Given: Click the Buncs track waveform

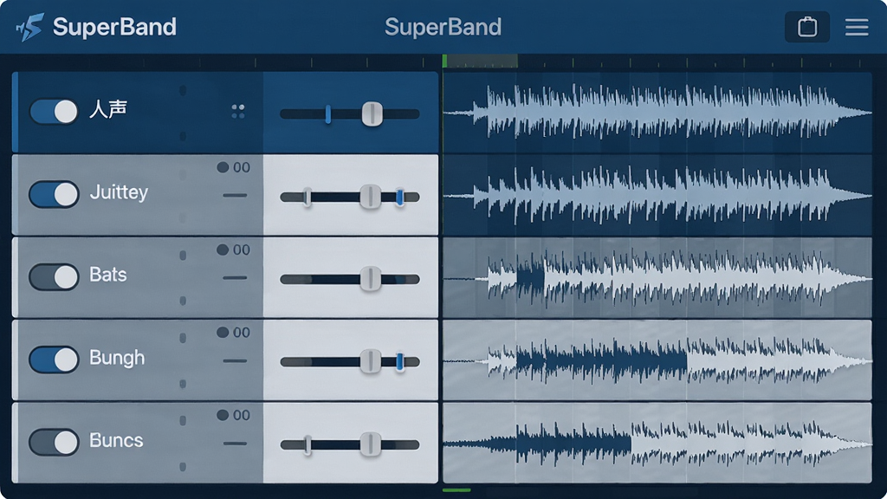Looking at the screenshot, I should coord(657,443).
